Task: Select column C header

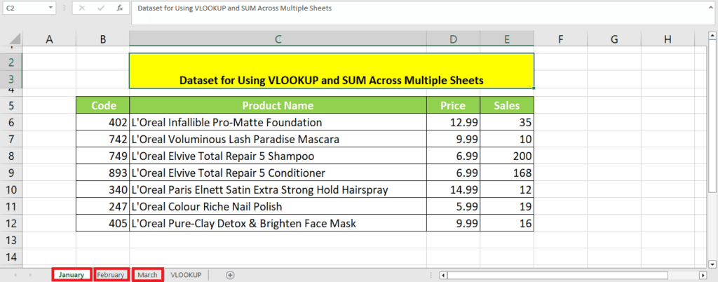Action: tap(278, 40)
